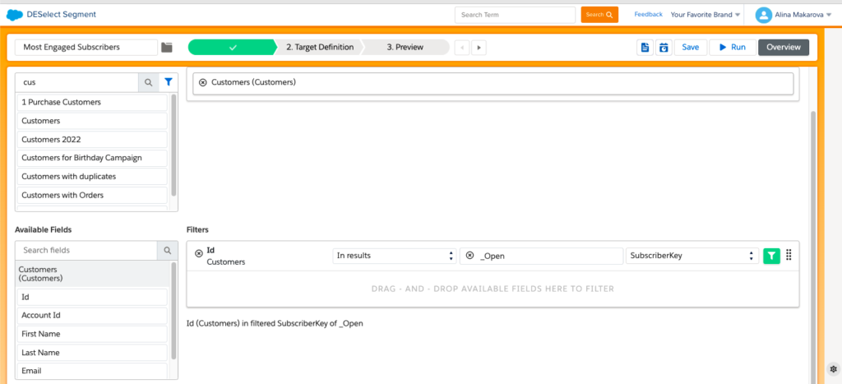
Task: Open the SubscriberKey field dropdown
Action: coord(691,256)
